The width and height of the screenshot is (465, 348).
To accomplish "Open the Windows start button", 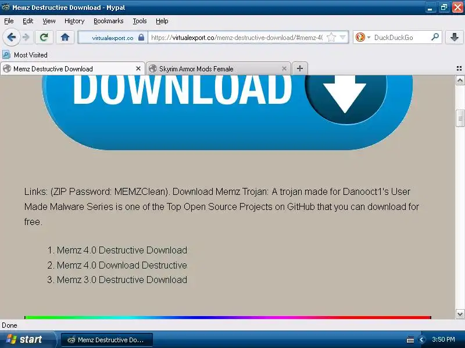I will click(27, 339).
